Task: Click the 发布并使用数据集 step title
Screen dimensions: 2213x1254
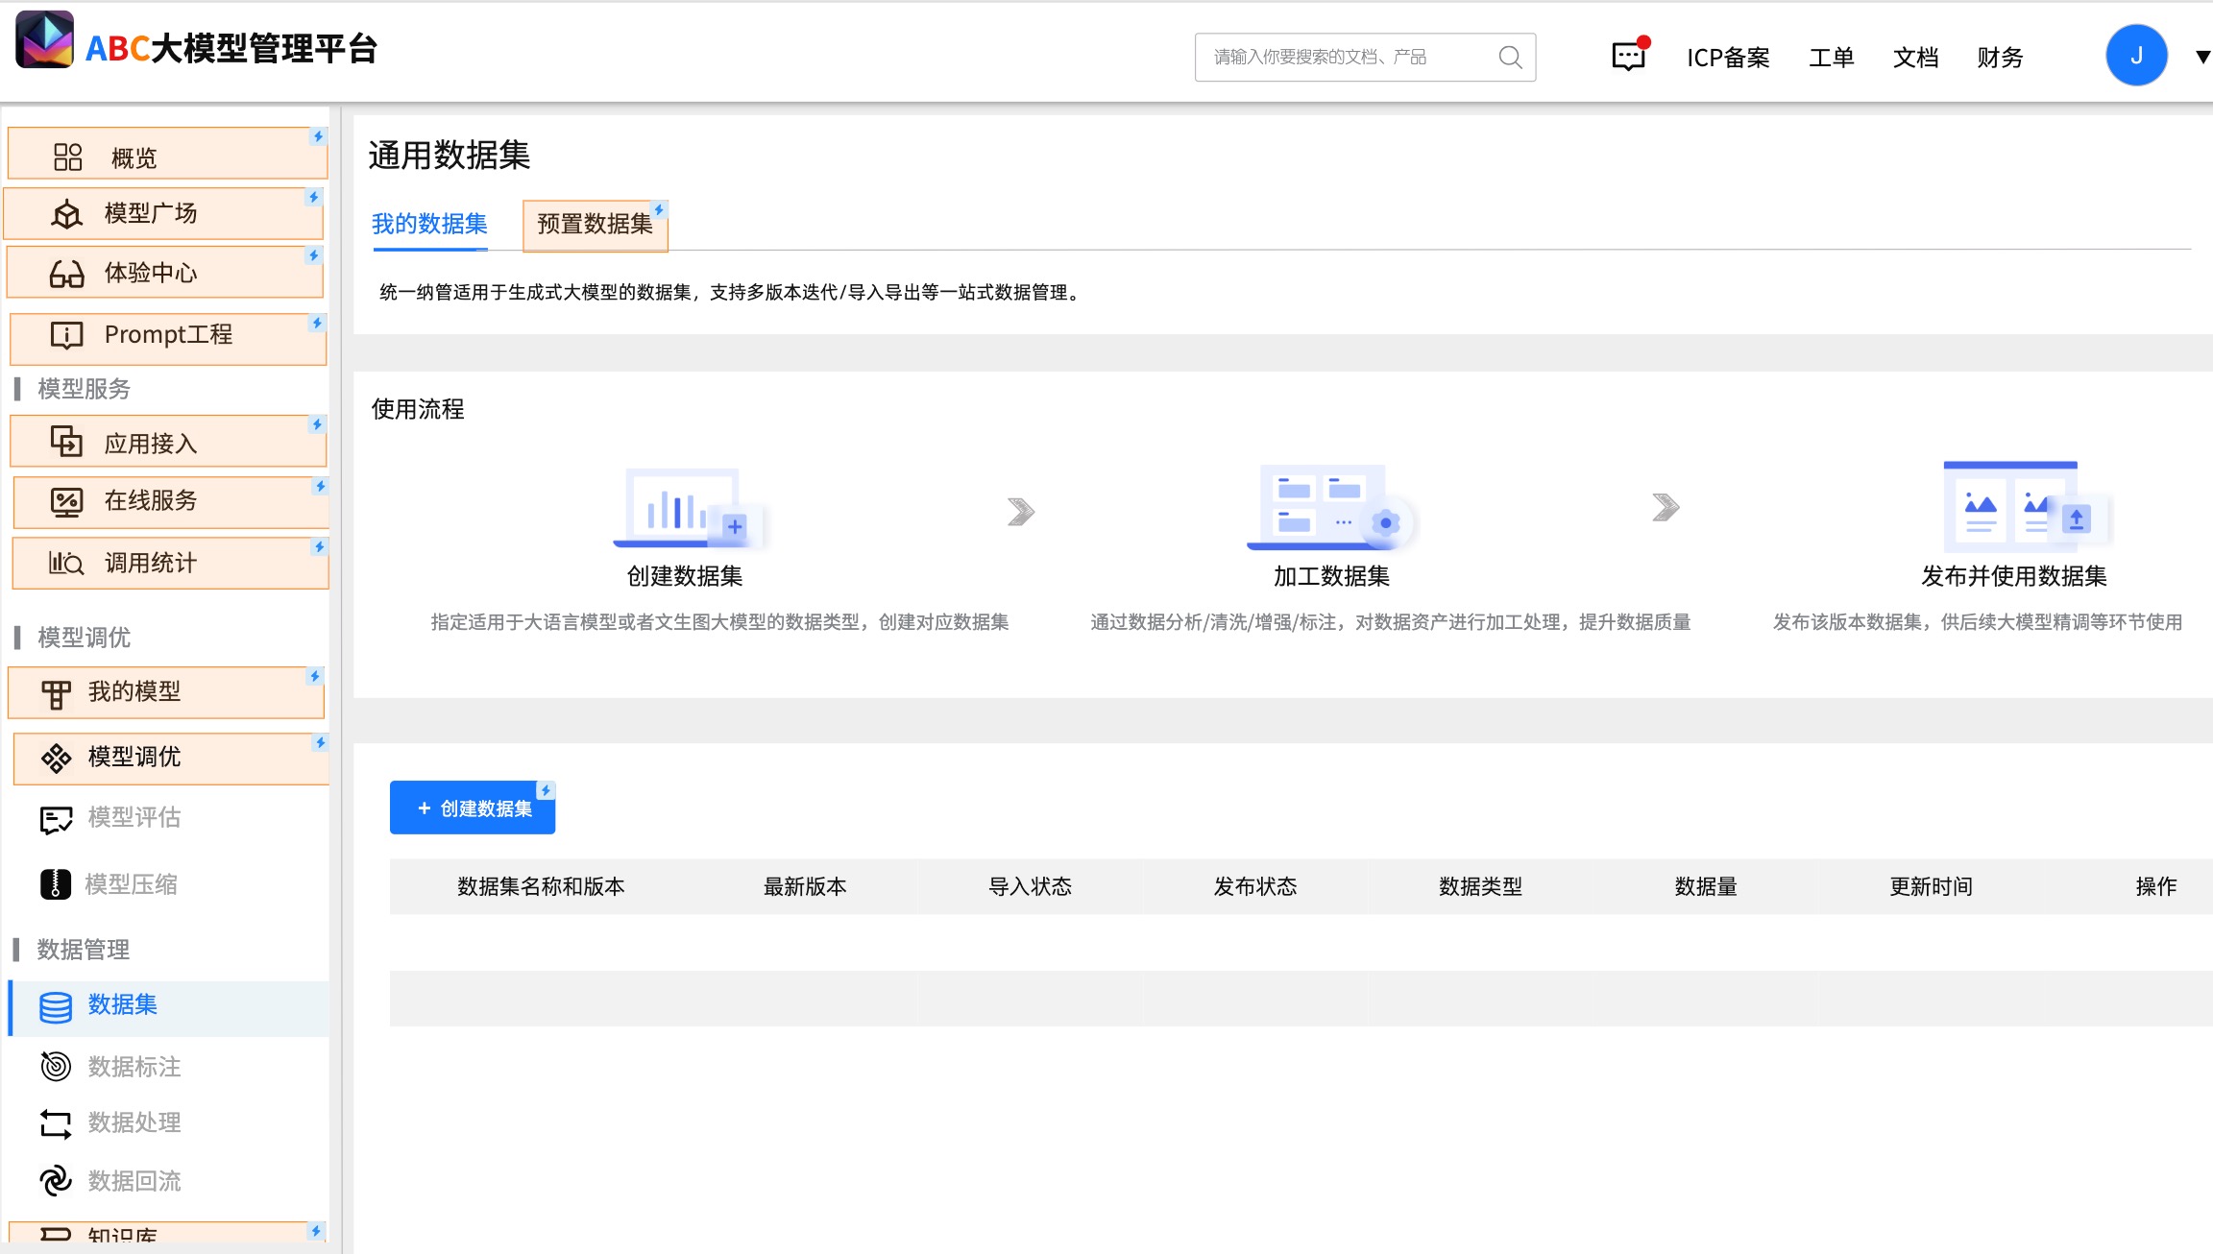Action: point(2014,576)
